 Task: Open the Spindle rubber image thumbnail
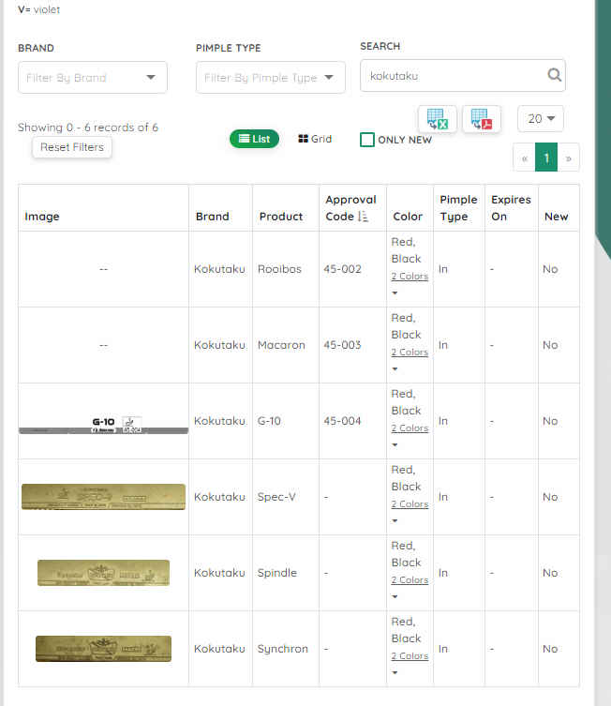(x=103, y=573)
